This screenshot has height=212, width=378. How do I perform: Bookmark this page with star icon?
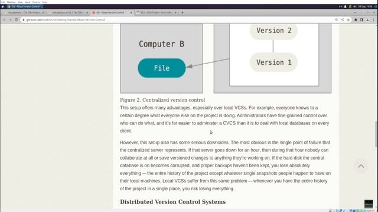coord(348,19)
